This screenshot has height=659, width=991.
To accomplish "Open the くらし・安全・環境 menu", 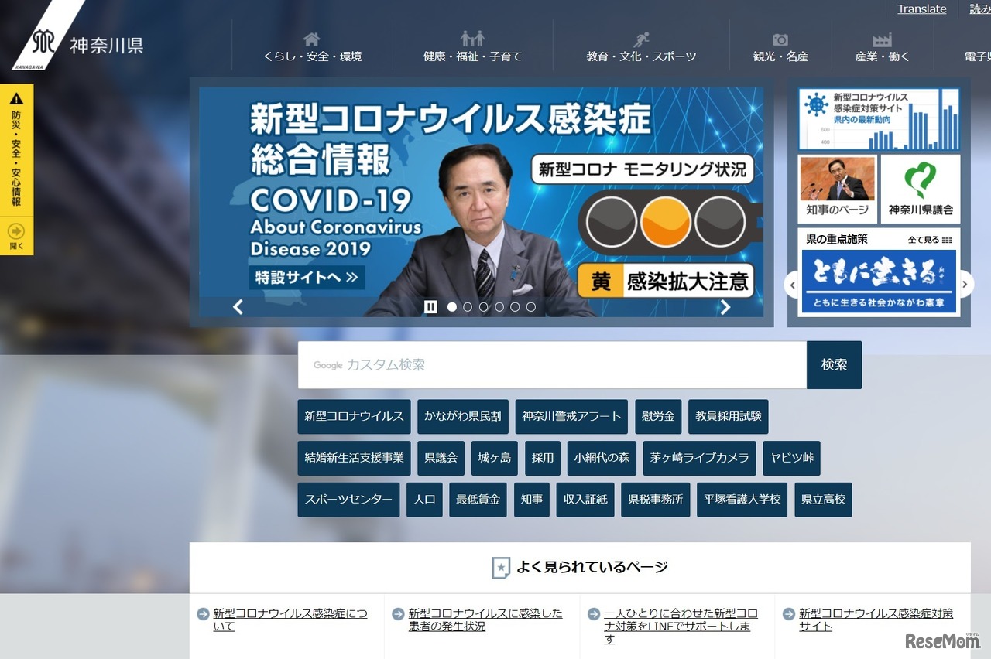I will click(x=312, y=47).
